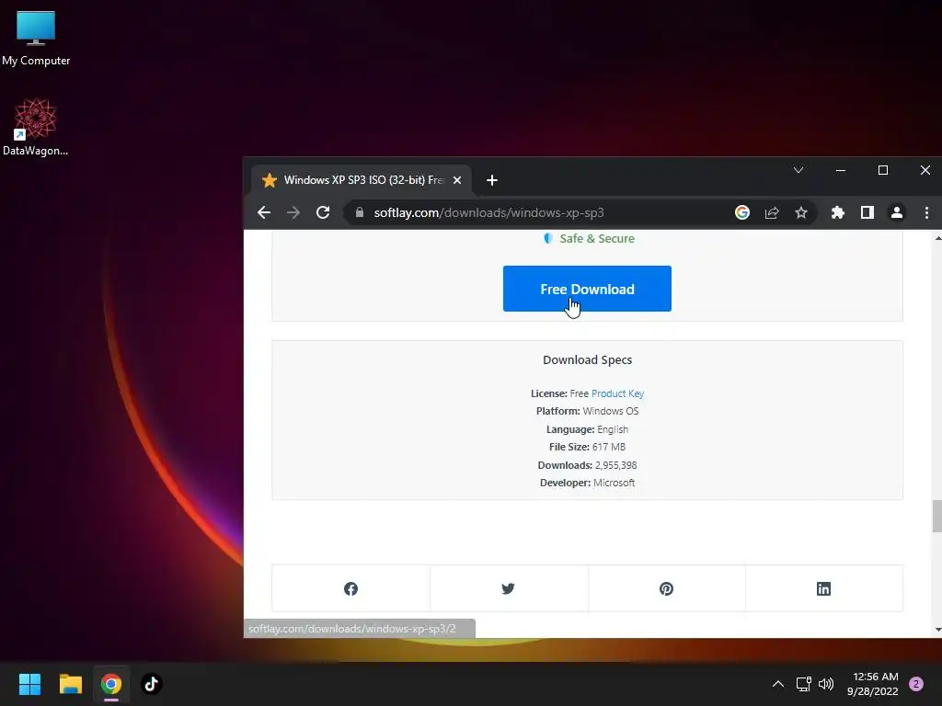This screenshot has width=942, height=706.
Task: Click the scrollbar down arrow
Action: coord(937,630)
